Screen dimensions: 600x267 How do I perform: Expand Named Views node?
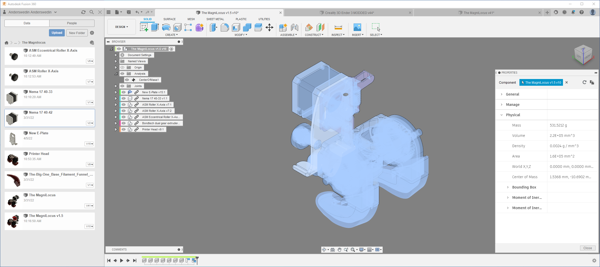click(116, 61)
